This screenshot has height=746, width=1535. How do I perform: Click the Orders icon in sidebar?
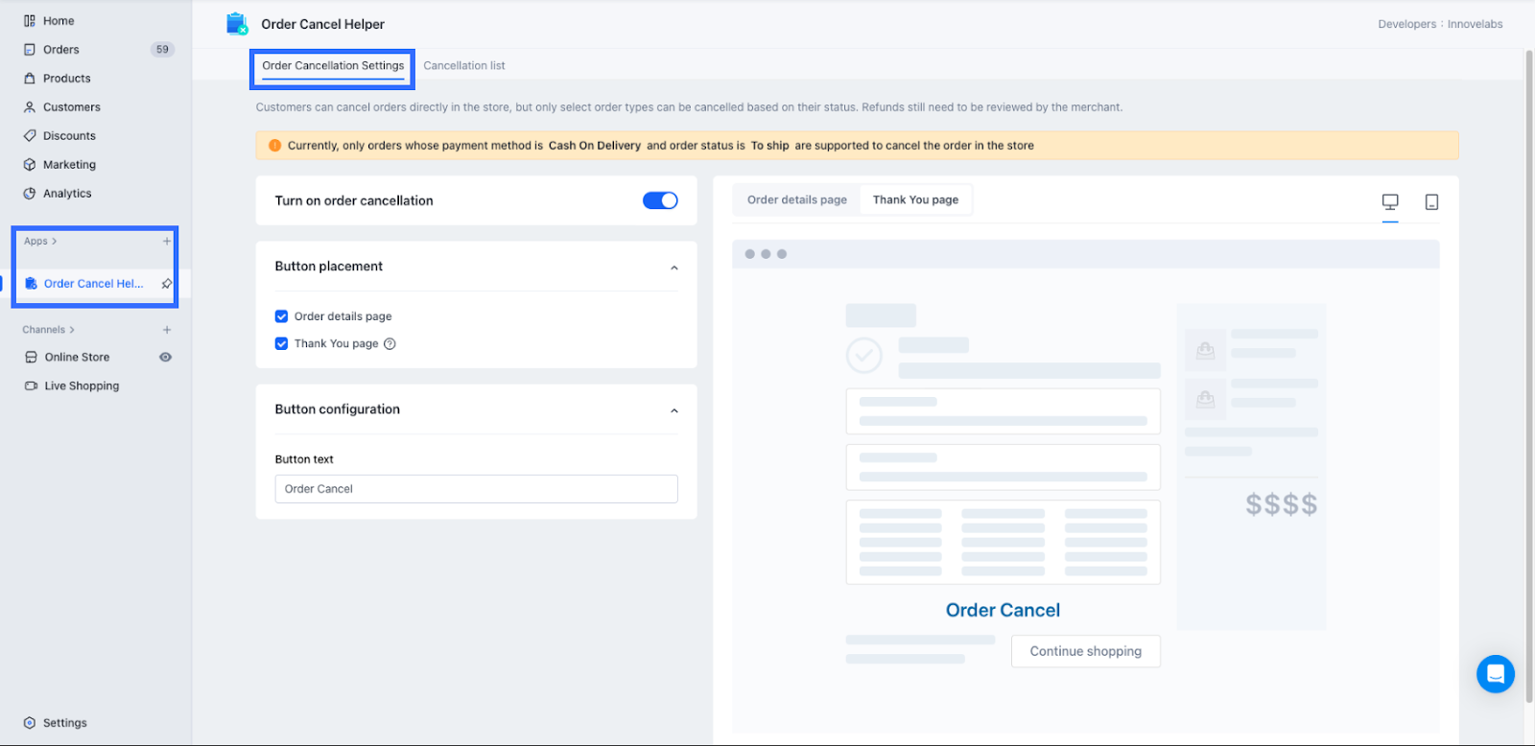30,50
